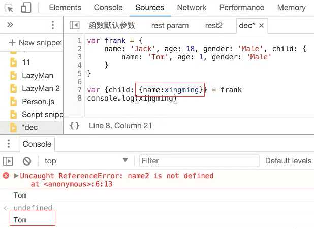Click the *dec snippet file icon
Viewport: 314px width, 229px height.
point(13,128)
